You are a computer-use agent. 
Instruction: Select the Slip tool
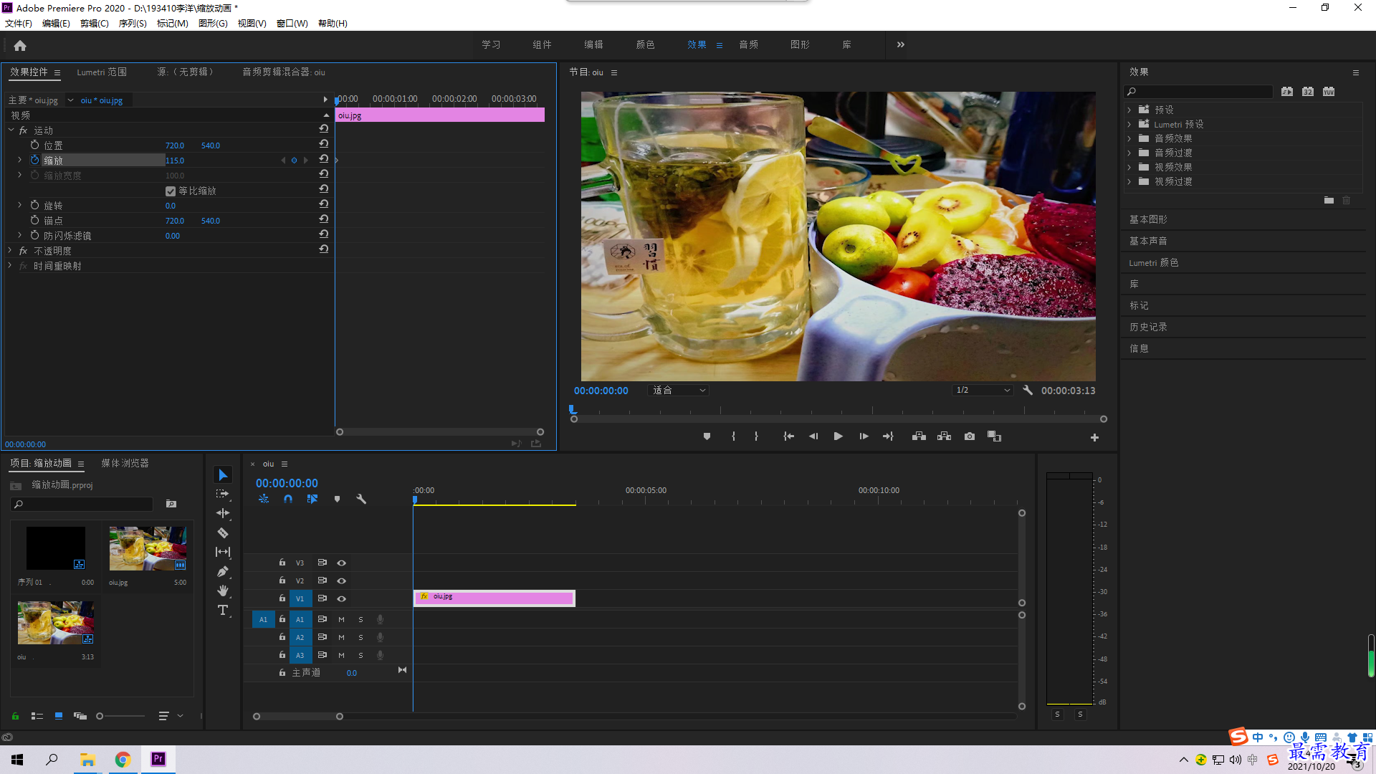tap(223, 552)
